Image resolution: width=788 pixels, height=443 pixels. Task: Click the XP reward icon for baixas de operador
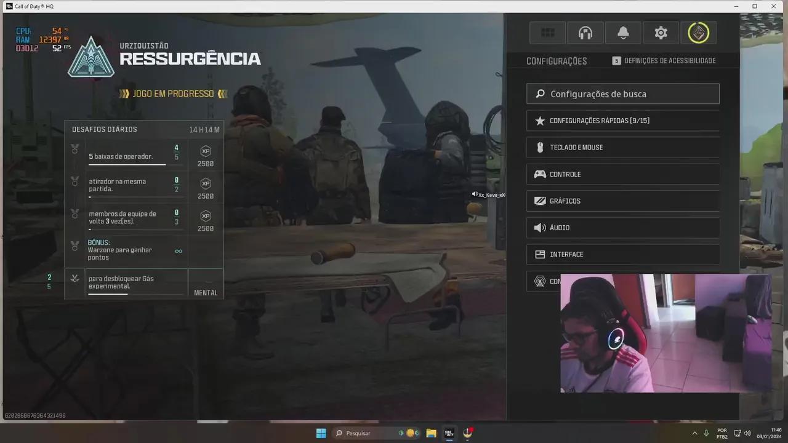pos(206,151)
